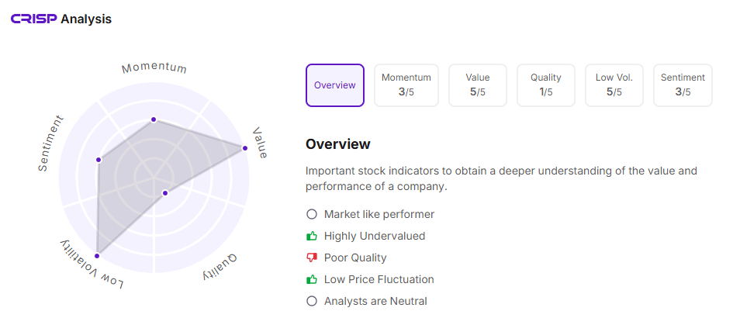This screenshot has height=325, width=733.
Task: Click the red thumbs-down beside Poor Quality
Action: 312,258
